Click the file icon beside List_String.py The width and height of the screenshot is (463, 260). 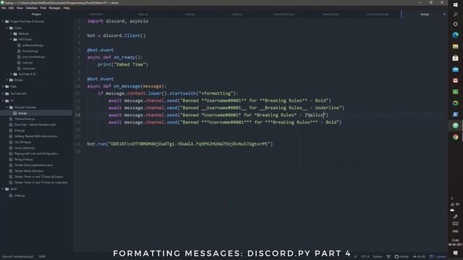[x=11, y=142]
